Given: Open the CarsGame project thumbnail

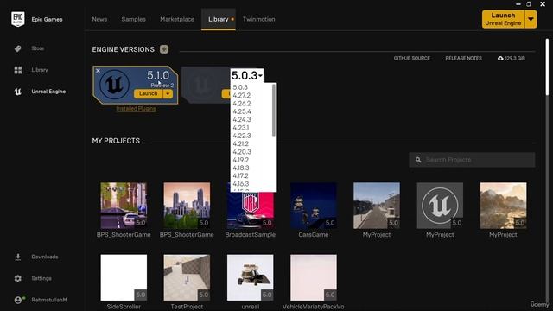Looking at the screenshot, I should pos(313,206).
